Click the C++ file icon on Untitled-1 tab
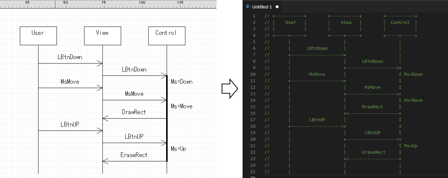Screen dimensions: 448x178 [248, 7]
